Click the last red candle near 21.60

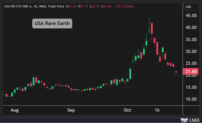point(176,72)
